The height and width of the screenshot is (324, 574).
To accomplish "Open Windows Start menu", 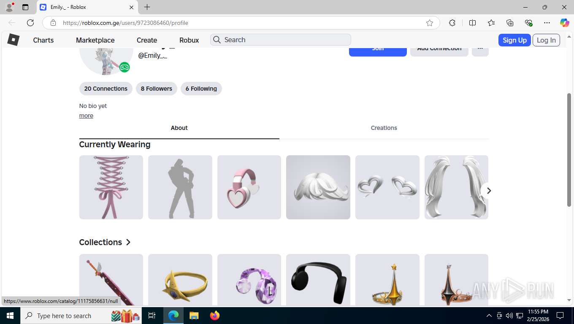I will 10,316.
